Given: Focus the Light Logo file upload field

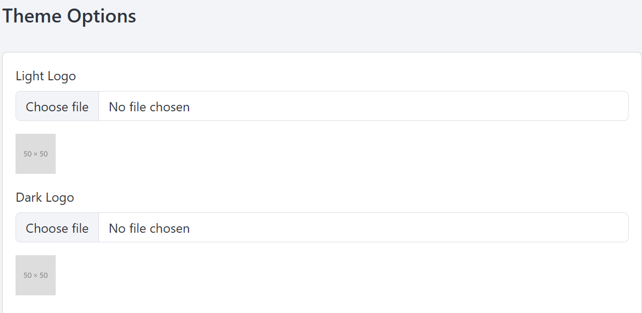Looking at the screenshot, I should click(x=322, y=106).
